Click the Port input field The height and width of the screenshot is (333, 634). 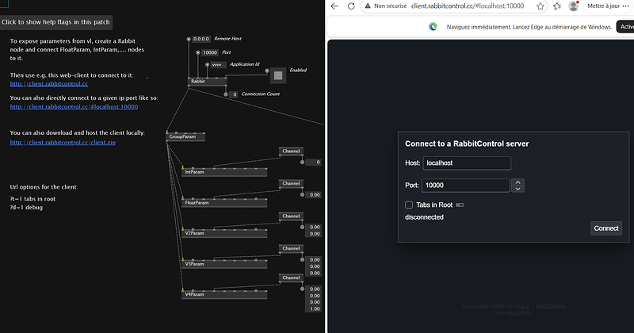coord(465,186)
